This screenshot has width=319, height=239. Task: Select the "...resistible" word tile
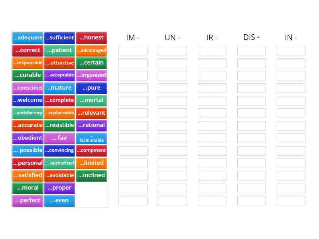59,125
